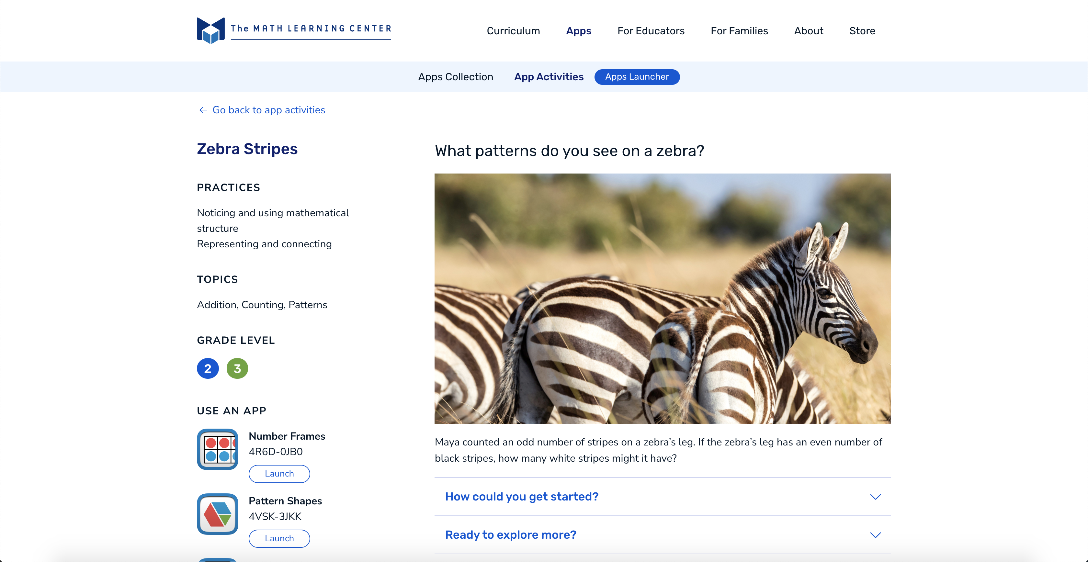Click the Pattern Shapes app icon

(218, 514)
